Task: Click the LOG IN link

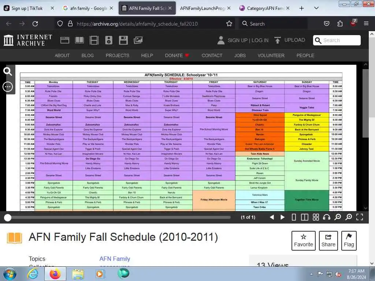Action: 260,40
